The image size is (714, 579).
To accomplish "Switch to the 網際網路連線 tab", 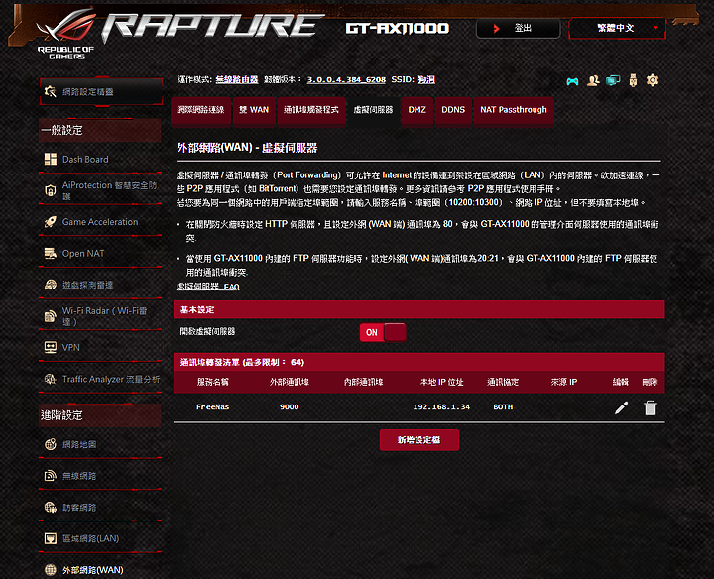I will coord(200,110).
